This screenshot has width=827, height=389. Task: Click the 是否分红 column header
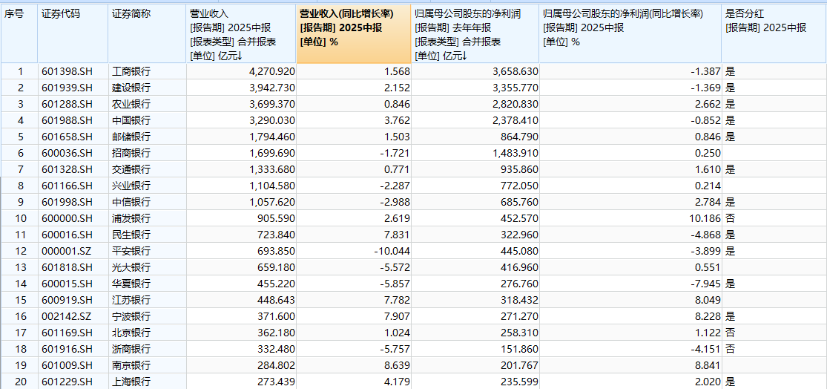pyautogui.click(x=774, y=33)
